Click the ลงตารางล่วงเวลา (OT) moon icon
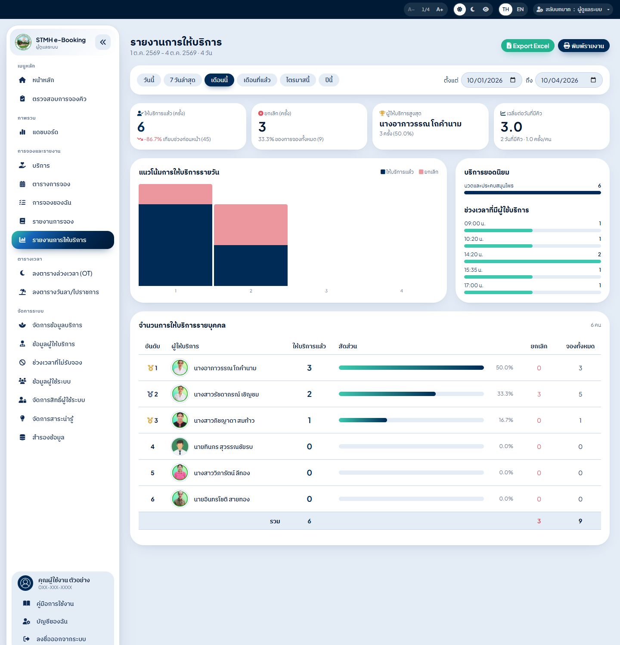The width and height of the screenshot is (620, 645). 22,273
